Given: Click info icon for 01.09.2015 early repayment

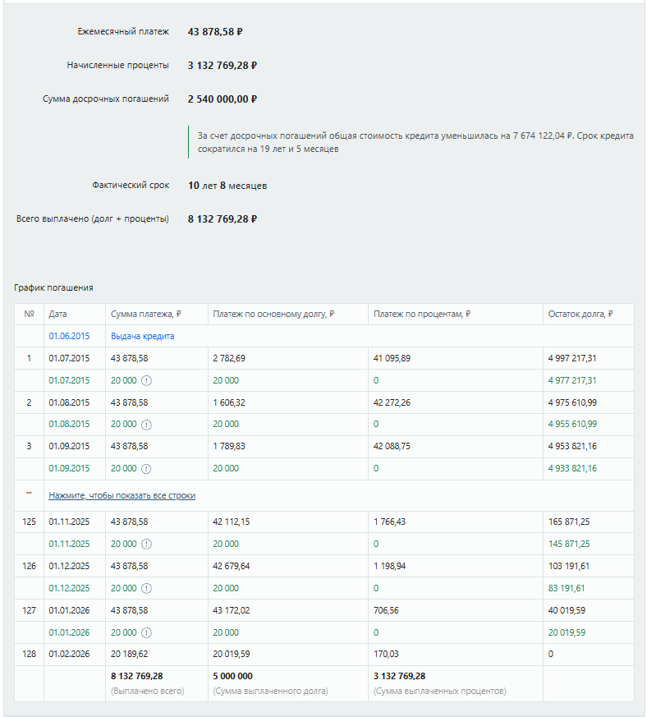Looking at the screenshot, I should coord(146,469).
